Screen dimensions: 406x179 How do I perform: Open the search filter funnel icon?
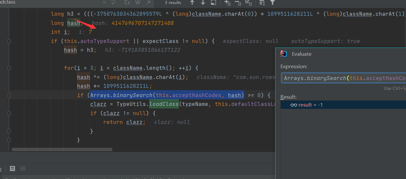coord(273,3)
